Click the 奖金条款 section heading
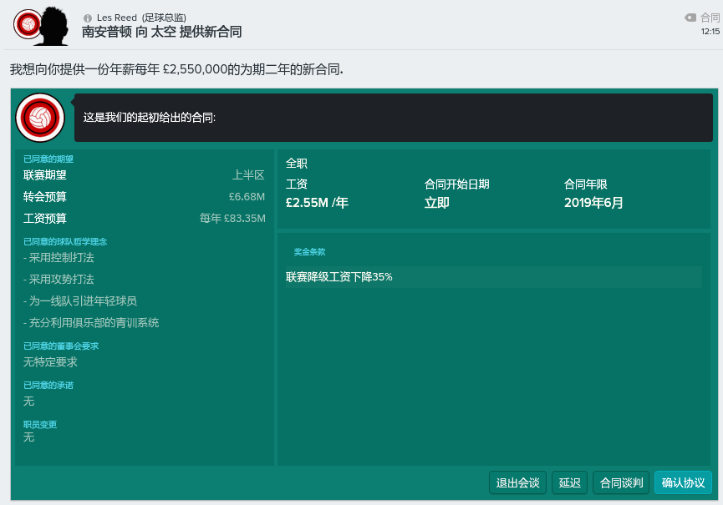Screen dimensions: 723x505 coord(309,252)
